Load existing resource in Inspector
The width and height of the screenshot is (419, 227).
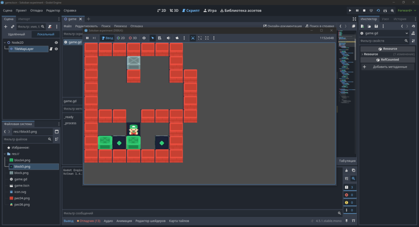click(x=369, y=26)
